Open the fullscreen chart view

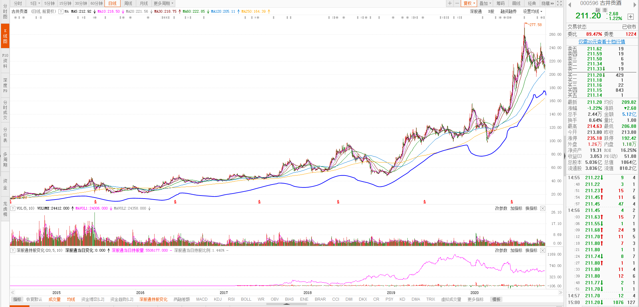[560, 3]
